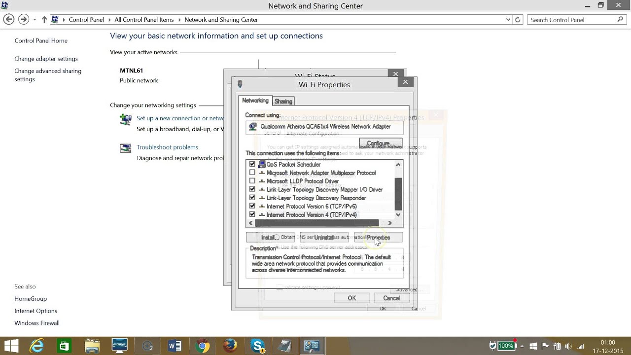Select the Control Panel taskbar icon
This screenshot has width=631, height=355.
coord(312,346)
